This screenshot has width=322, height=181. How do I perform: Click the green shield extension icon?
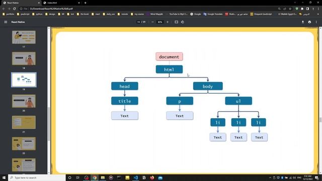[297, 9]
